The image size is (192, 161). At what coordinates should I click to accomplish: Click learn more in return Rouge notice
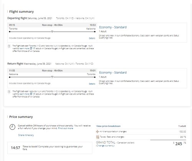[24, 94]
